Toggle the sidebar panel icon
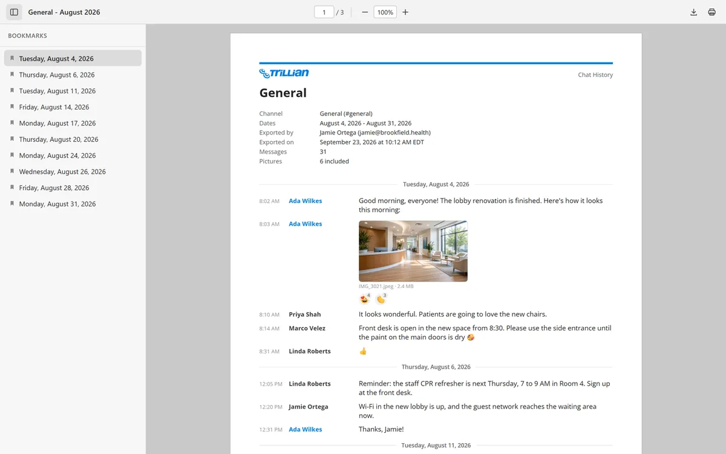 click(x=14, y=12)
